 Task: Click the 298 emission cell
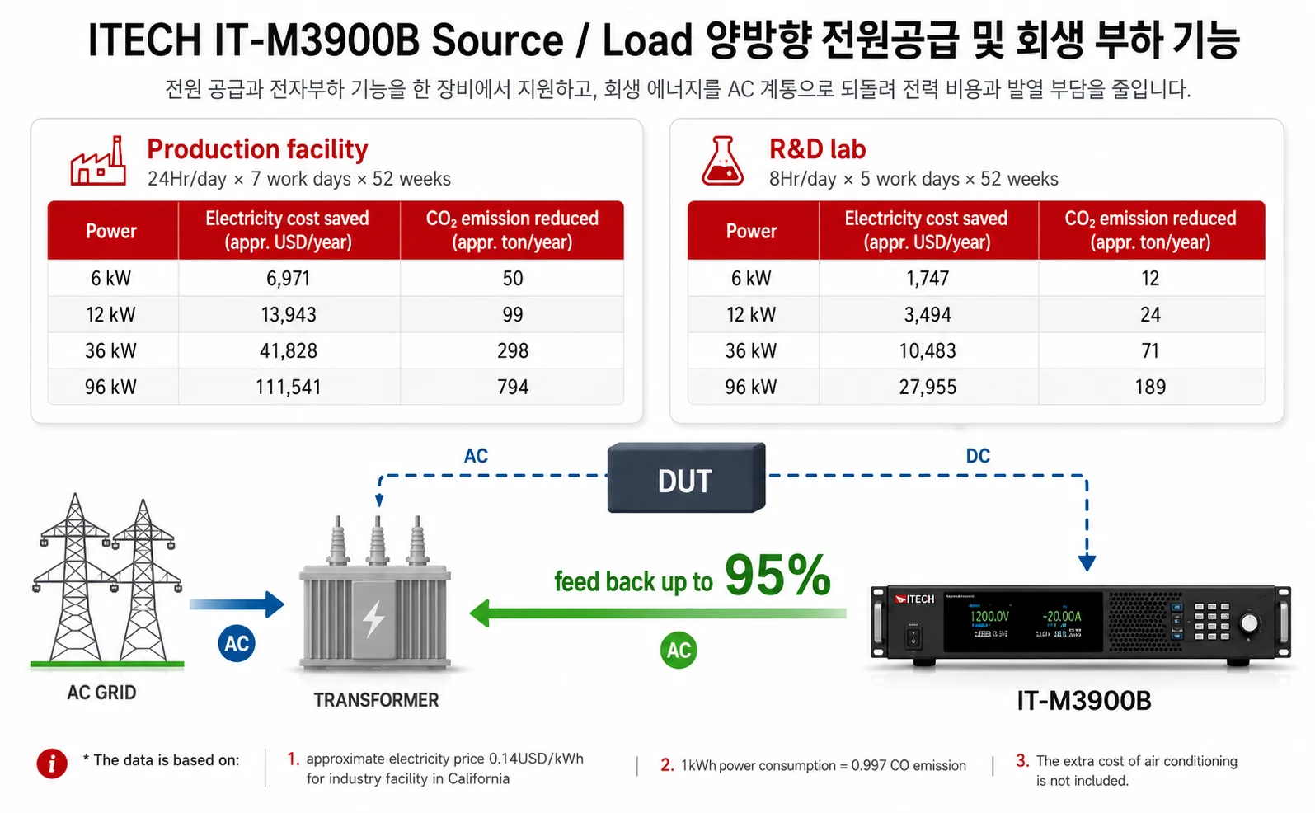tap(513, 351)
